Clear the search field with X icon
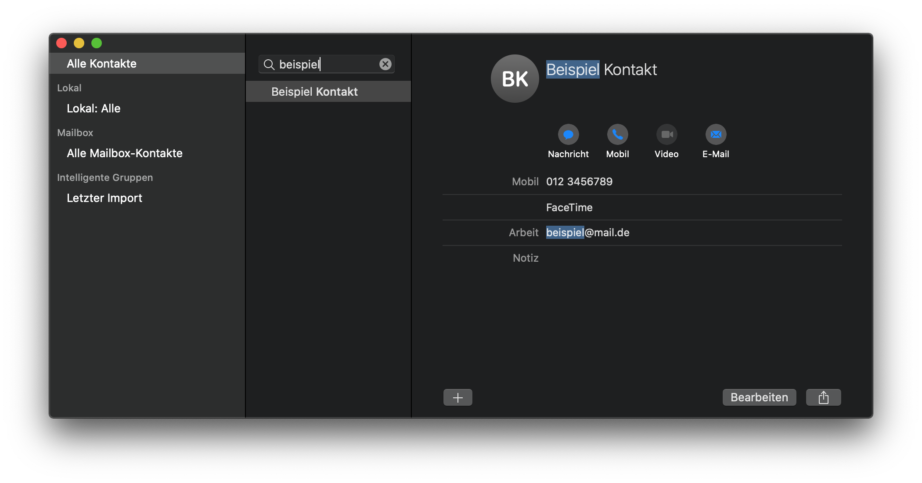 [x=385, y=64]
